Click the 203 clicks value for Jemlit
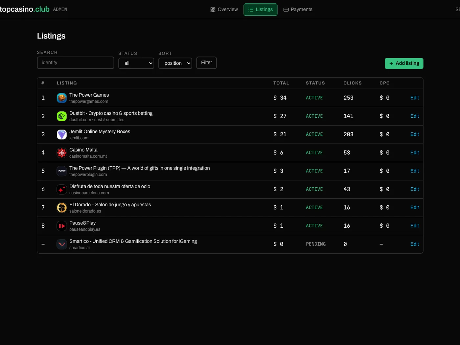Image resolution: width=460 pixels, height=345 pixels. click(348, 134)
